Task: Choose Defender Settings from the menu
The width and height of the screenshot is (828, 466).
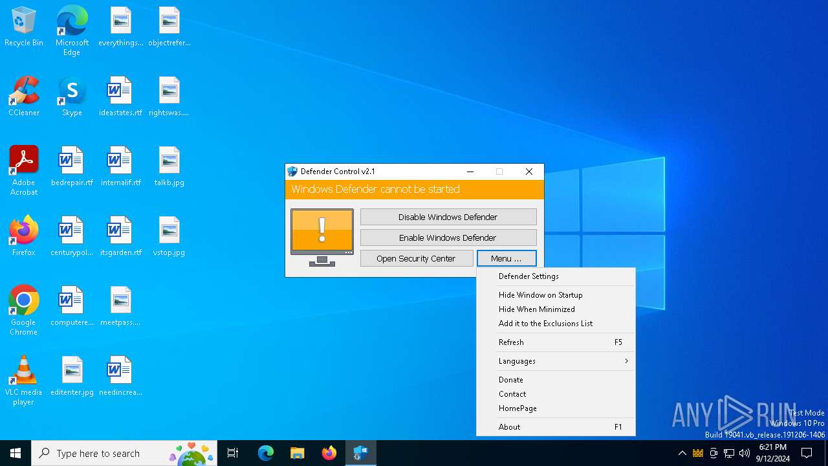Action: click(x=556, y=276)
